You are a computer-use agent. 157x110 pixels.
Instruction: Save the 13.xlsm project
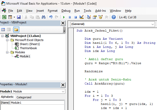coord(19,17)
